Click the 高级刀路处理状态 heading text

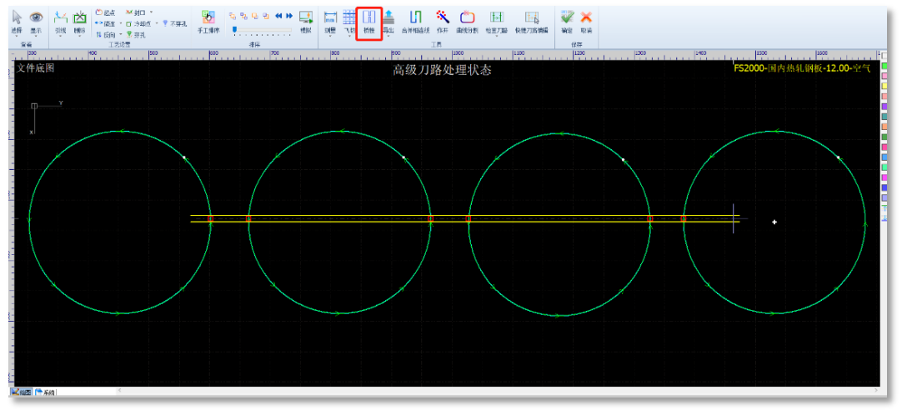click(x=443, y=71)
